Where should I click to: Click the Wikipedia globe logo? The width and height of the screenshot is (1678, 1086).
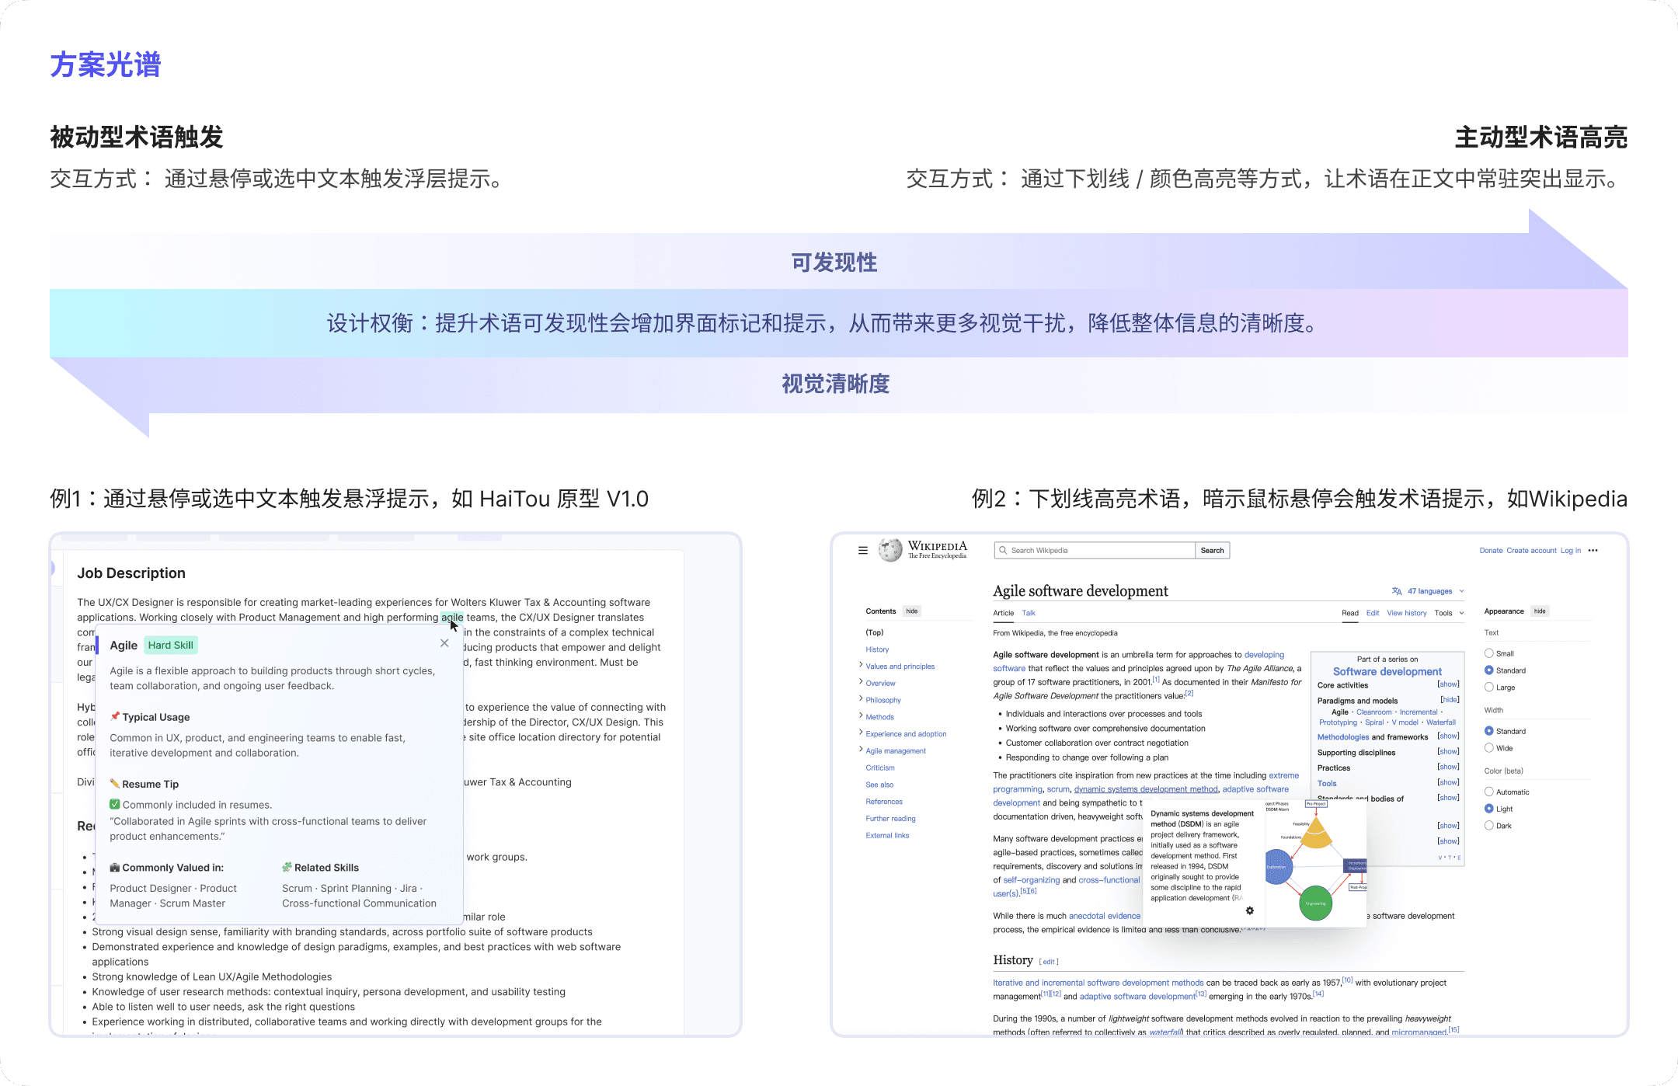click(890, 550)
